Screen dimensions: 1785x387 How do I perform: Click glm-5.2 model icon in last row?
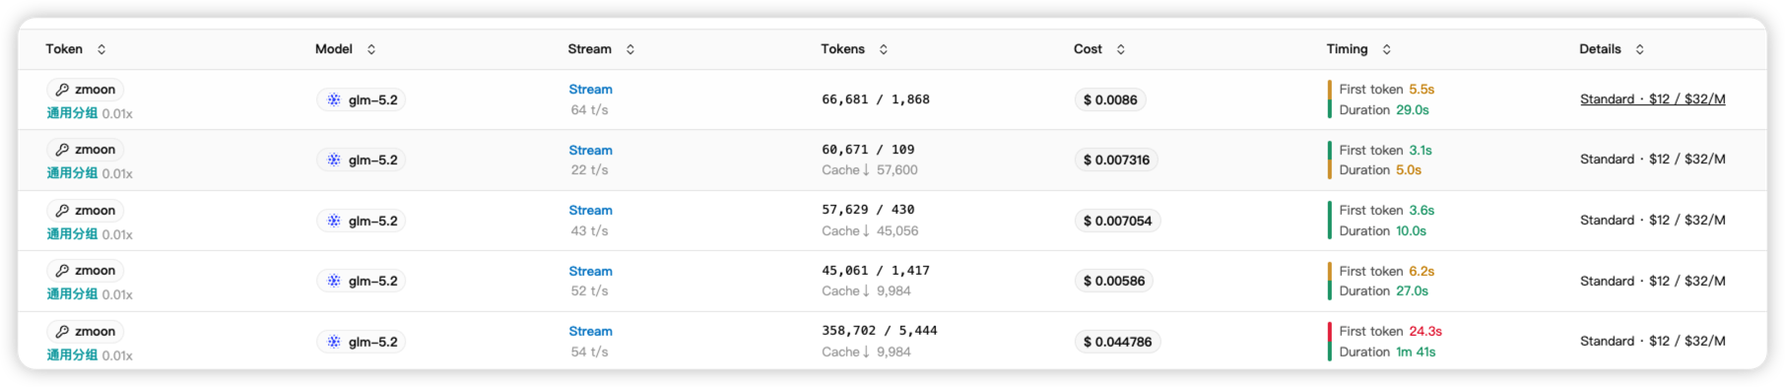pyautogui.click(x=334, y=342)
